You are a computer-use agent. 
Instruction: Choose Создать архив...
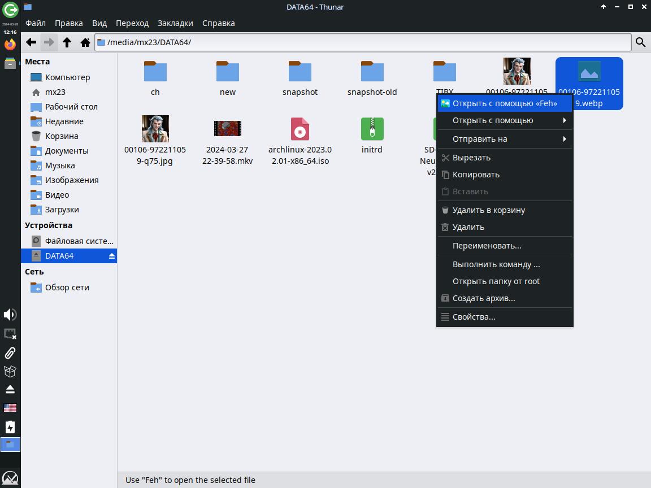coord(505,298)
